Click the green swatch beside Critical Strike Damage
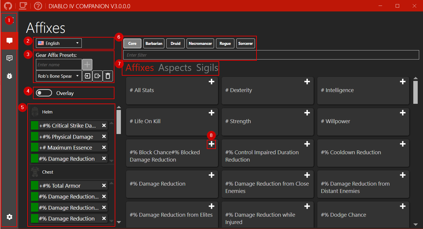 35,125
